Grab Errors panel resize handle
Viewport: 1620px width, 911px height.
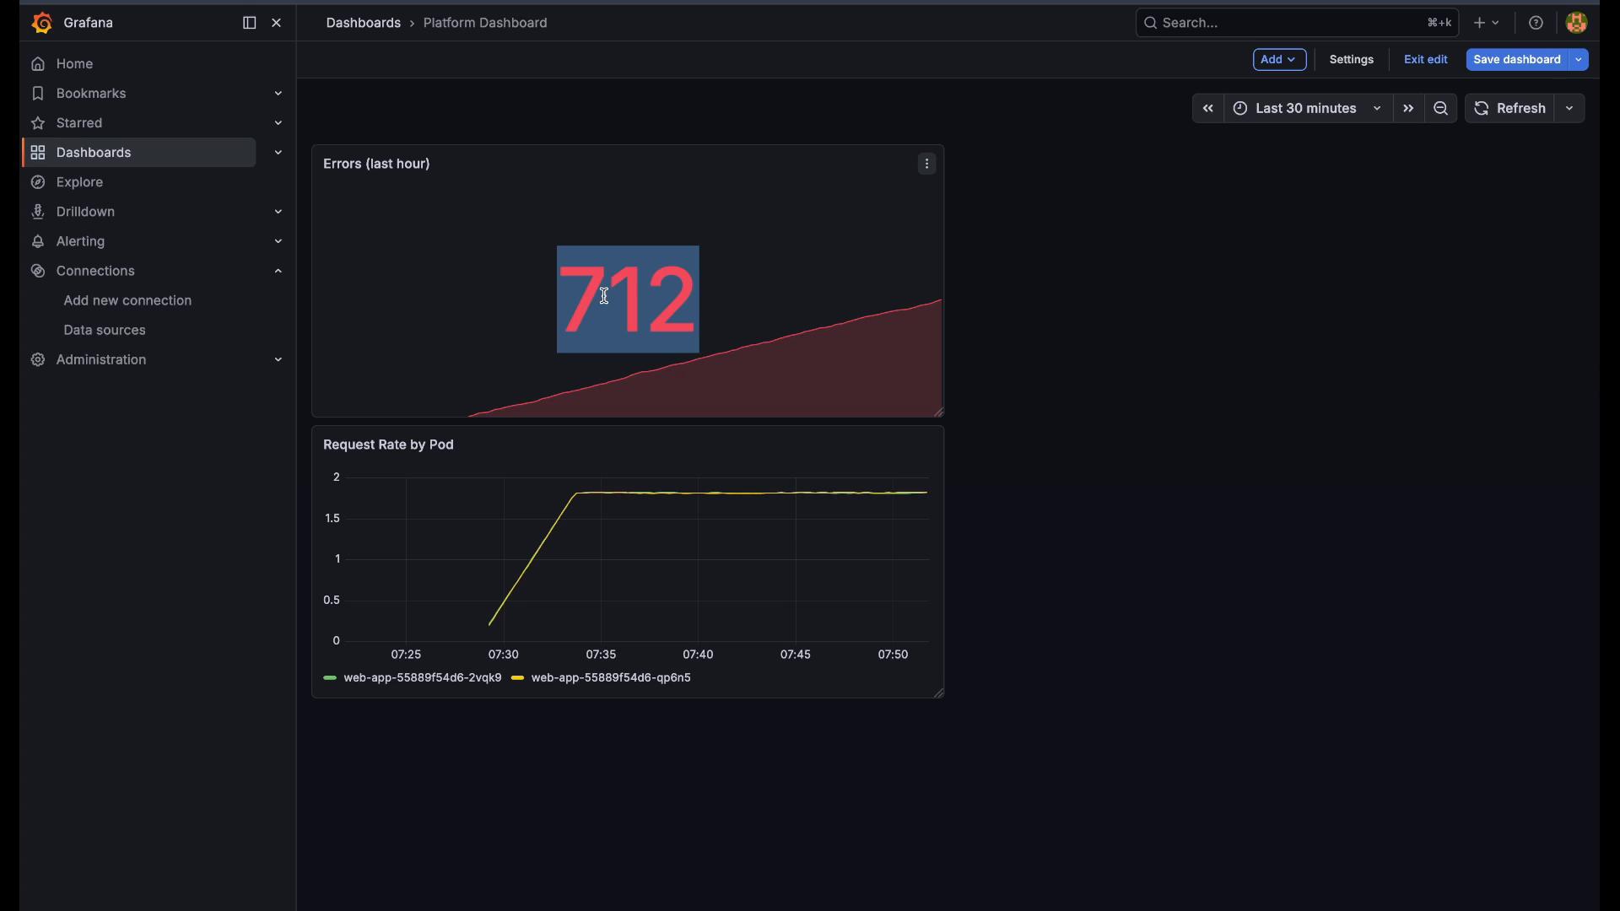pyautogui.click(x=938, y=412)
